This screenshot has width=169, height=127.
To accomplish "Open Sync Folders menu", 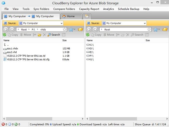I will click(41, 9).
